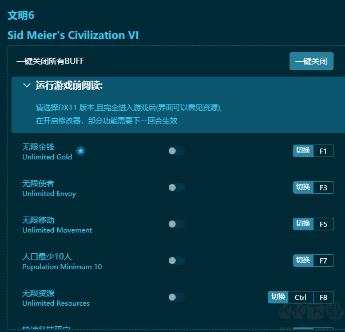Click the F3 hotkey field
This screenshot has height=332, width=345.
(323, 187)
